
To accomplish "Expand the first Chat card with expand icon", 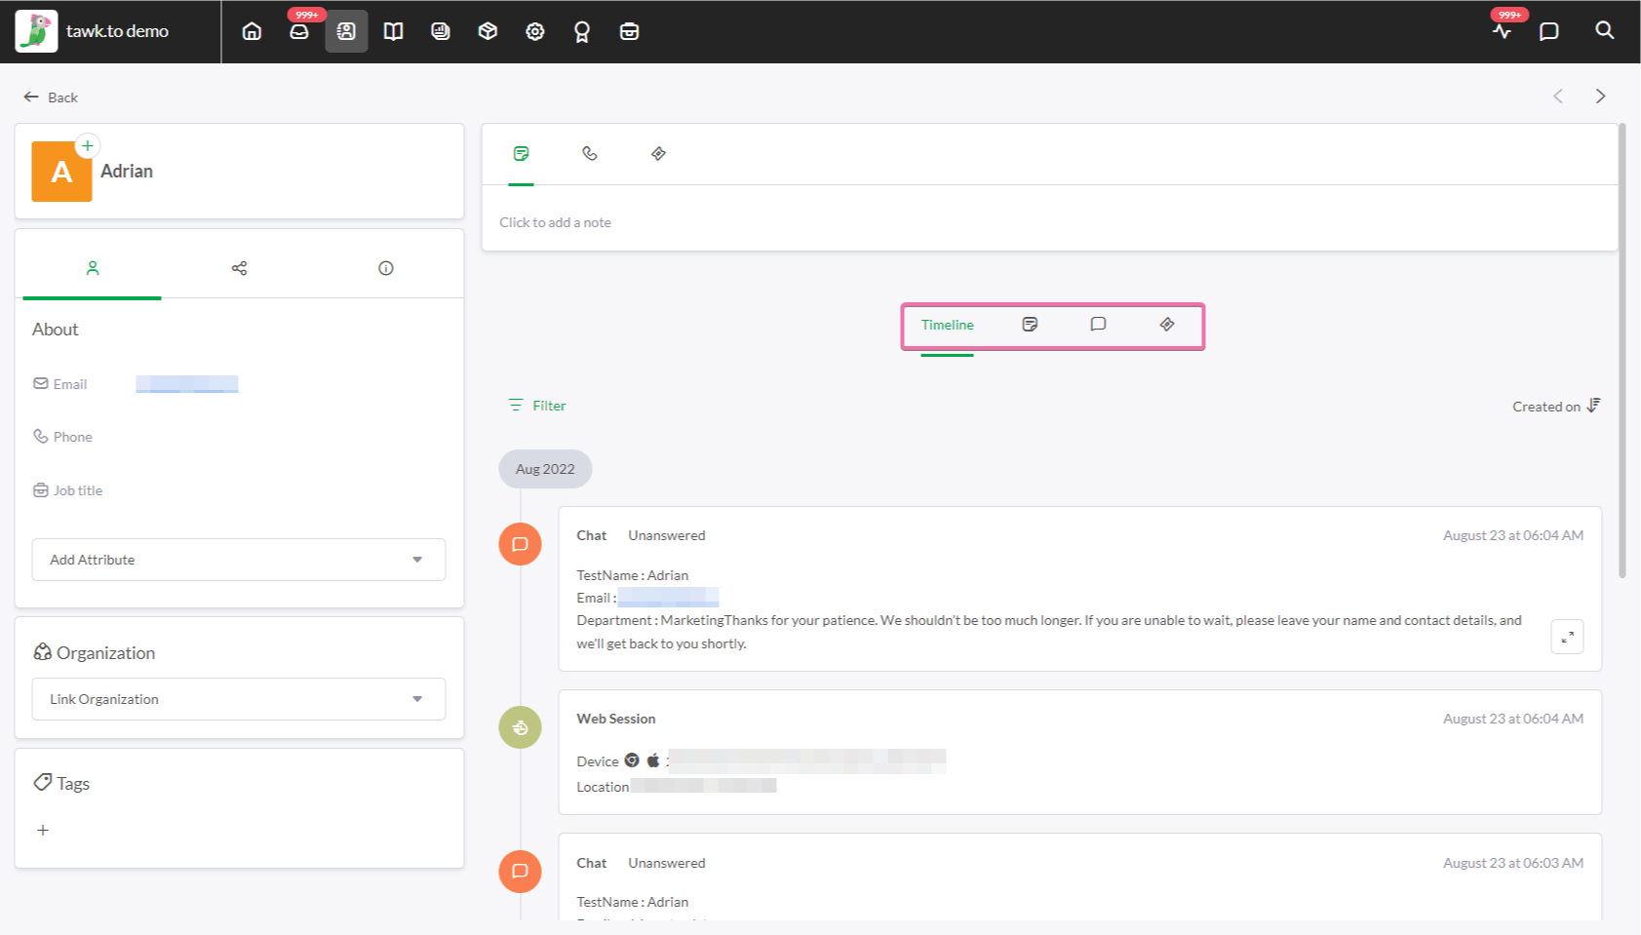I will pyautogui.click(x=1567, y=637).
